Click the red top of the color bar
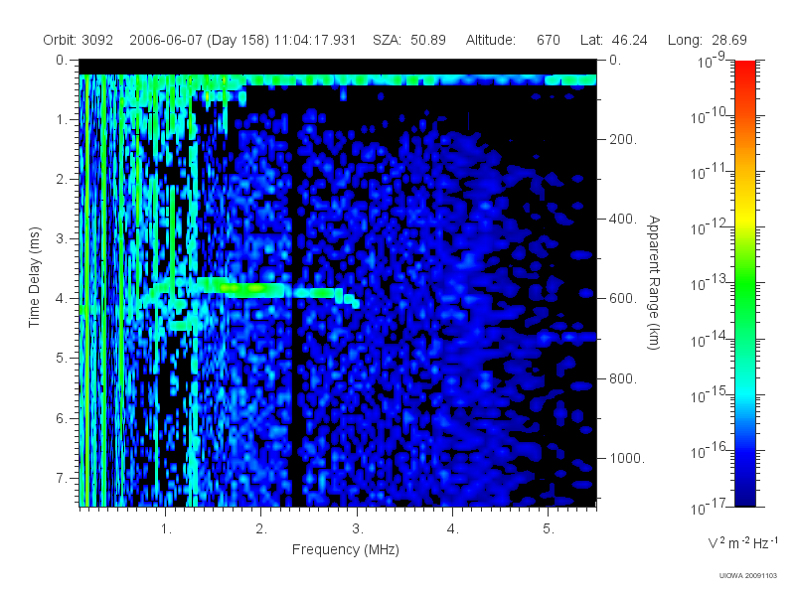795x596 pixels. click(745, 69)
